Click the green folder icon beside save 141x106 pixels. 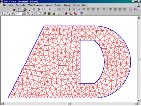54,13
